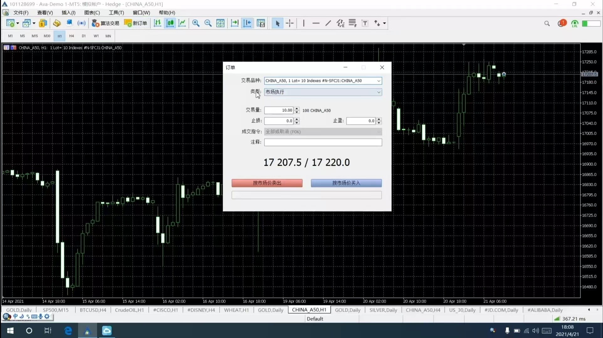Image resolution: width=603 pixels, height=338 pixels.
Task: Switch chart to bar chart view
Action: 157,23
